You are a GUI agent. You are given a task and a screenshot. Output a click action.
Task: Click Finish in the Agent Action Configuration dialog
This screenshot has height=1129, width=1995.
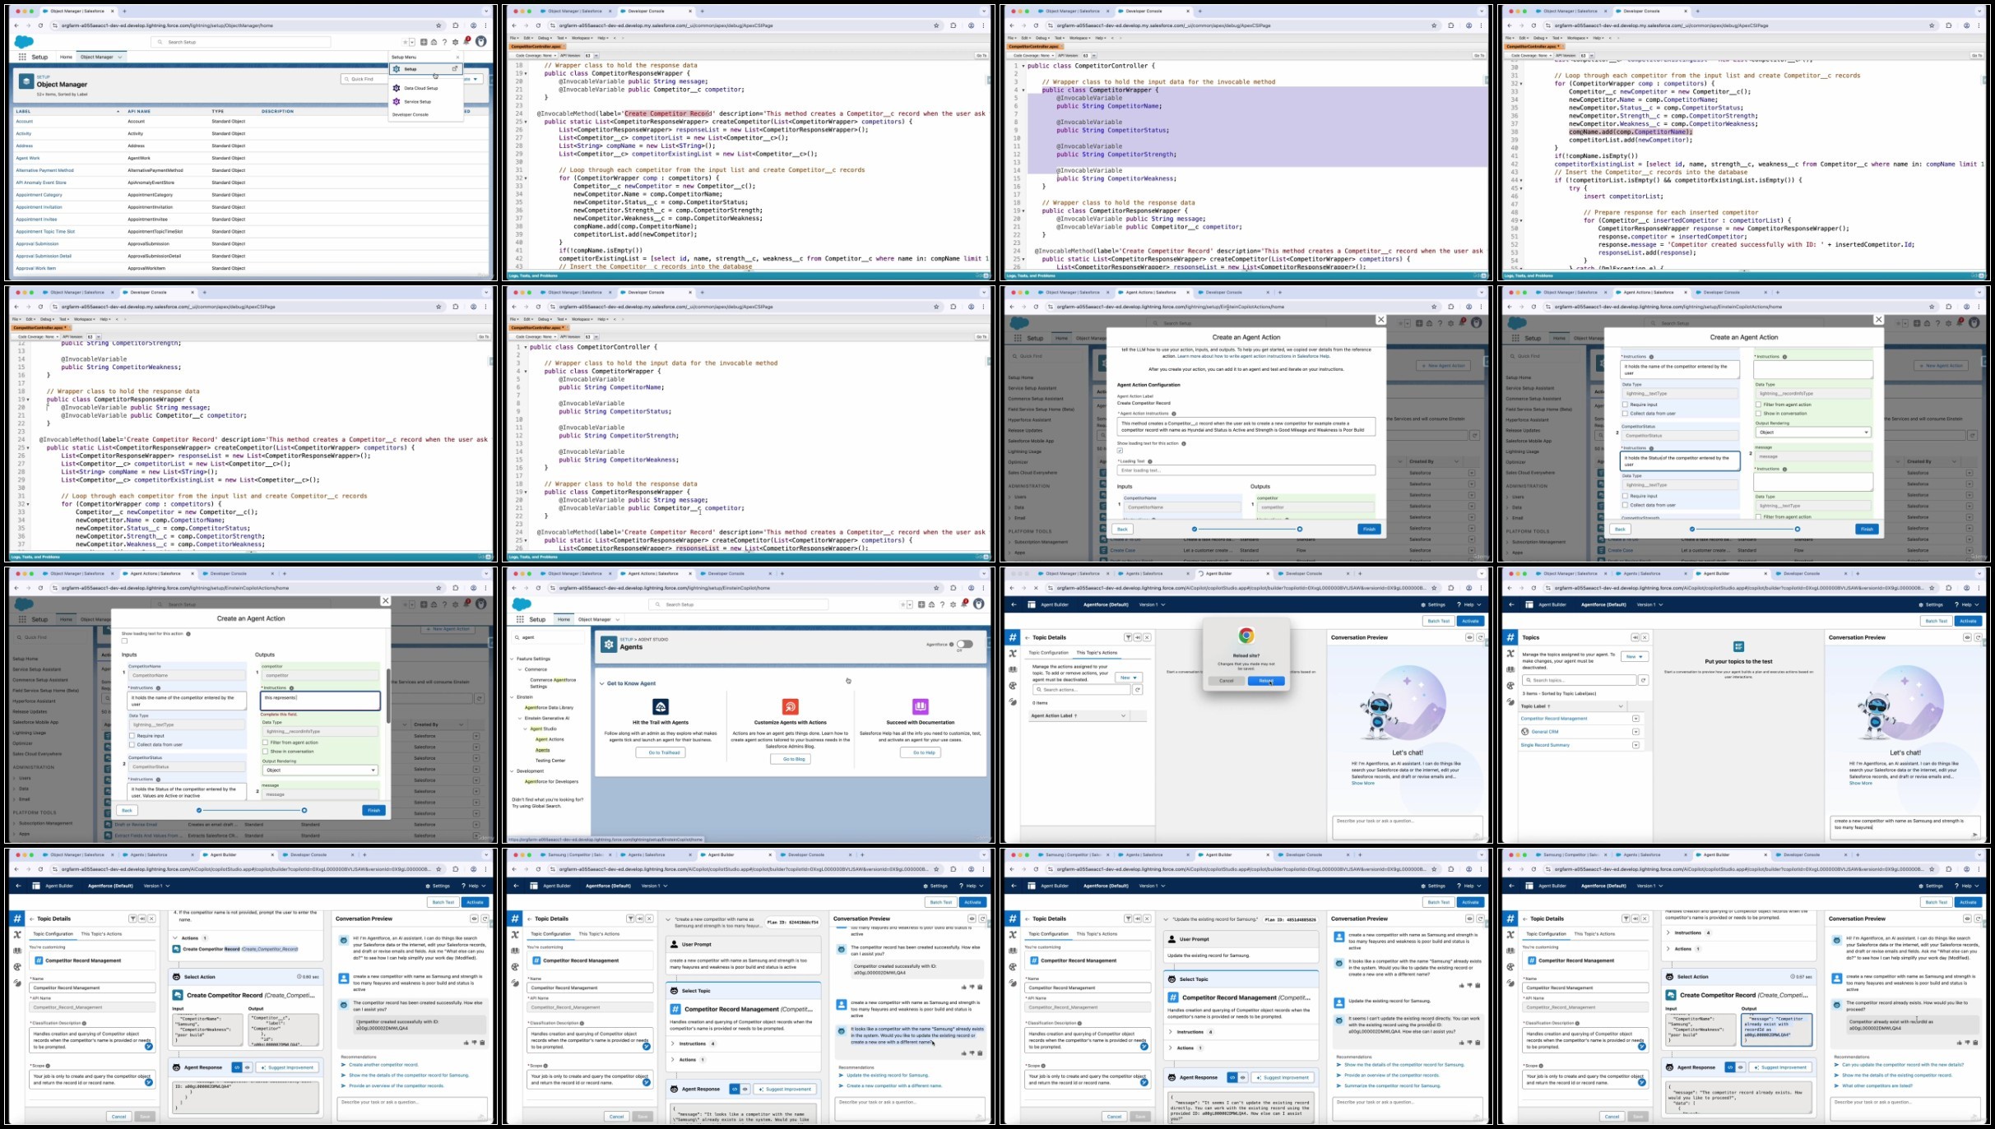click(x=1369, y=530)
